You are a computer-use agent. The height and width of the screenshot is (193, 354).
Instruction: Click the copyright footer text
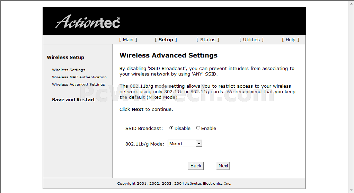[174, 184]
